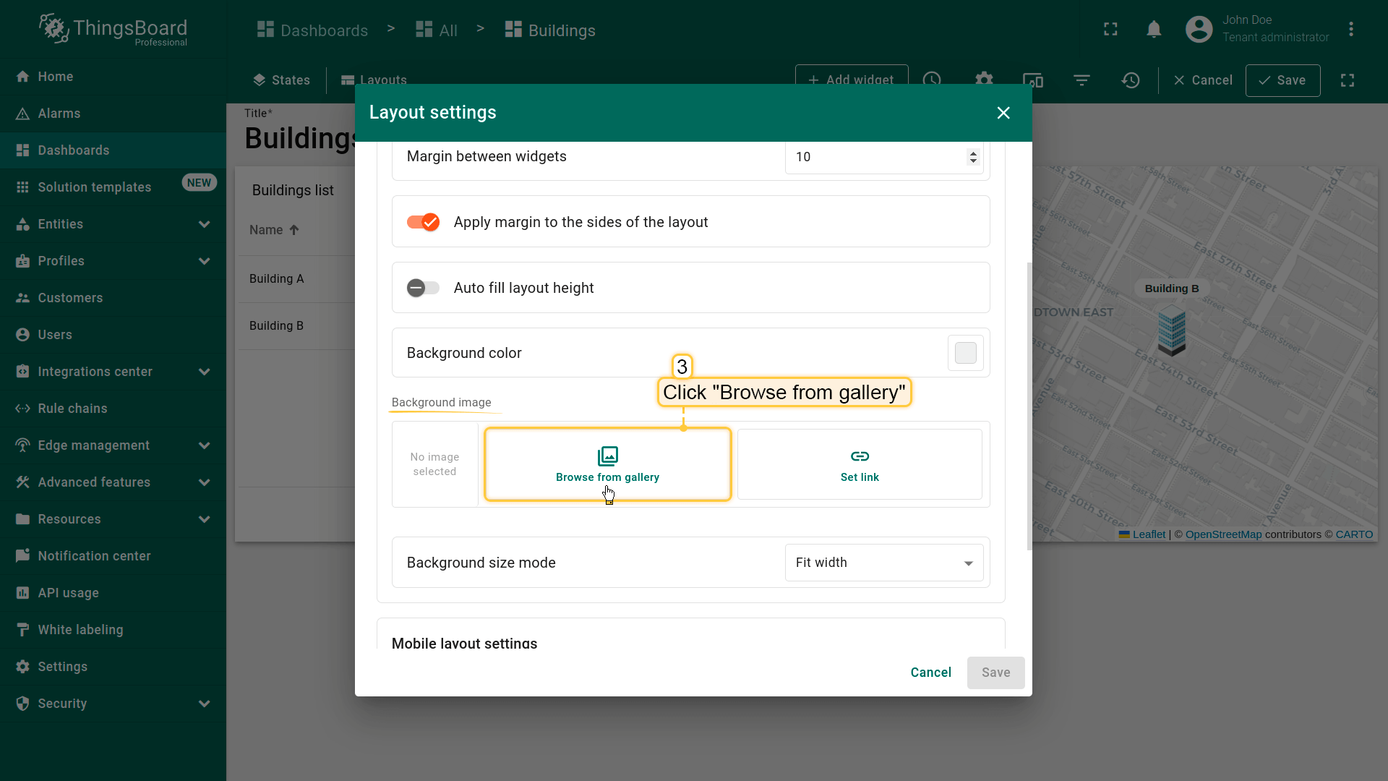Click the Browse from gallery icon
This screenshot has width=1388, height=781.
click(x=607, y=456)
